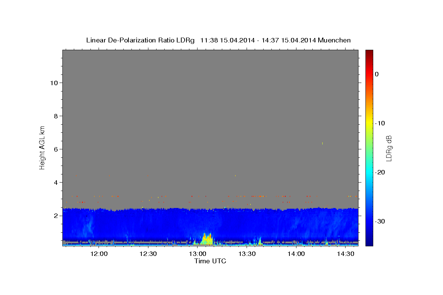The image size is (443, 295).
Task: Click the 13:00 time axis label
Action: pyautogui.click(x=198, y=254)
